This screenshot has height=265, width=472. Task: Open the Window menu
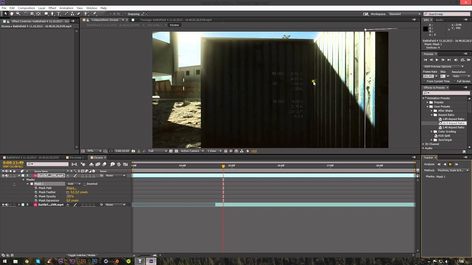[92, 8]
